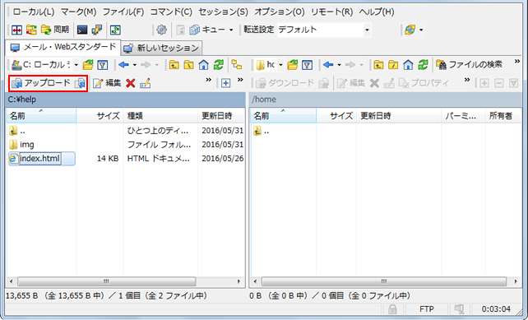This screenshot has width=528, height=320.
Task: Click remote panel horizontal scrollbar thumb
Action: click(x=384, y=281)
